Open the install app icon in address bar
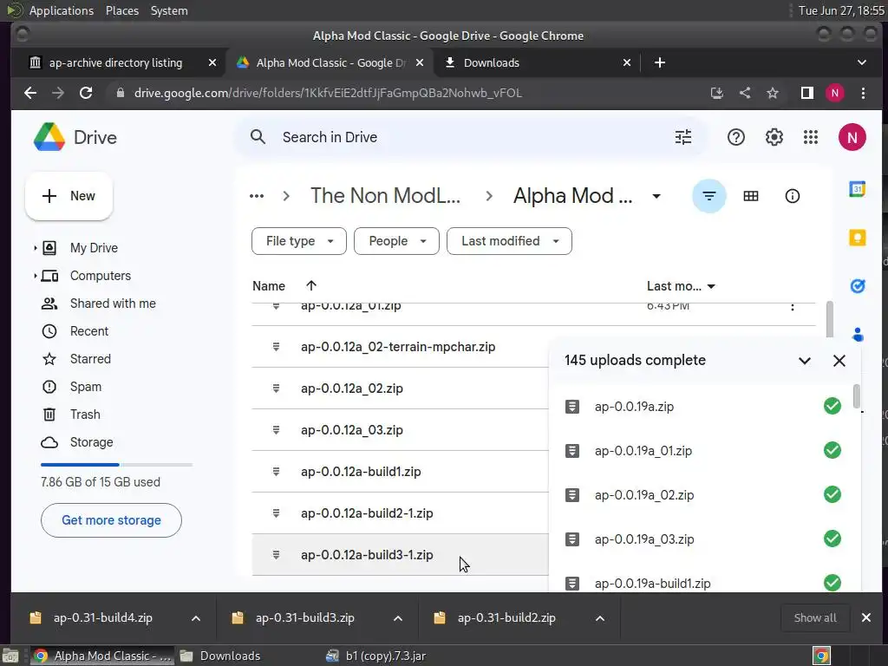 click(x=717, y=93)
